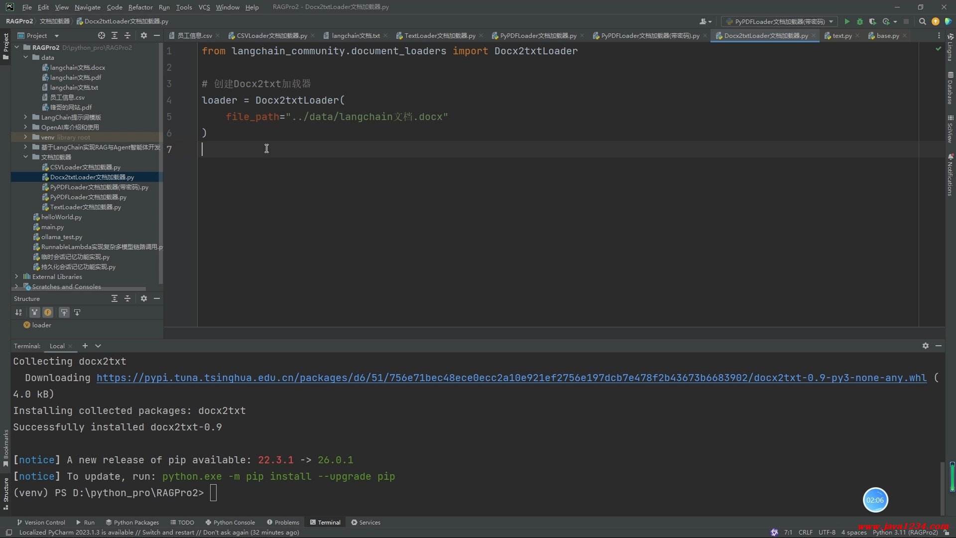Collapse all in Project panel

pos(127,35)
